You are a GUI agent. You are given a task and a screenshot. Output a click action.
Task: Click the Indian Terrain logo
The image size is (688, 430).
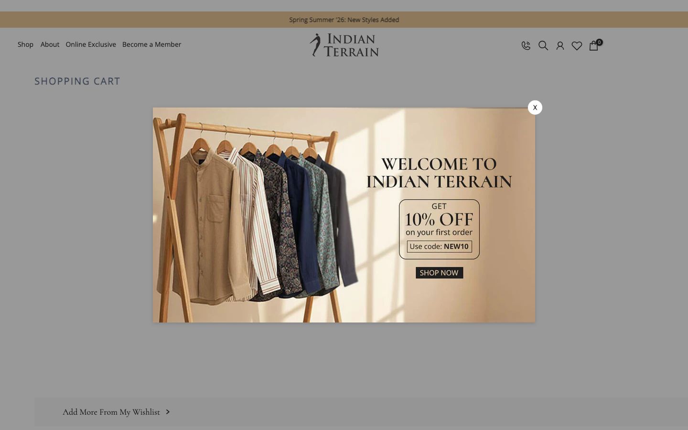point(344,45)
